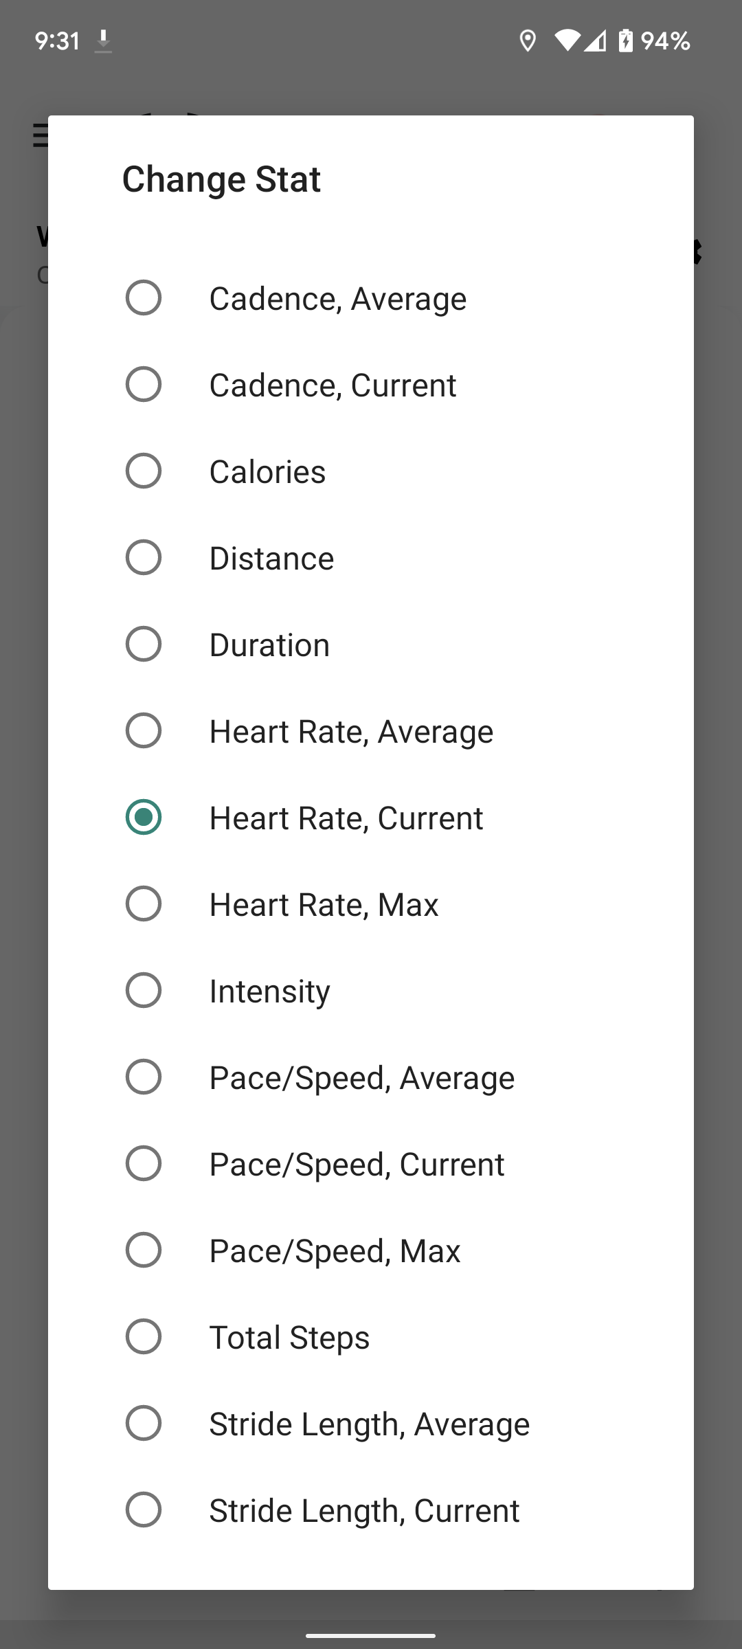Image resolution: width=742 pixels, height=1649 pixels.
Task: Tap the download arrow in the status bar
Action: point(104,41)
